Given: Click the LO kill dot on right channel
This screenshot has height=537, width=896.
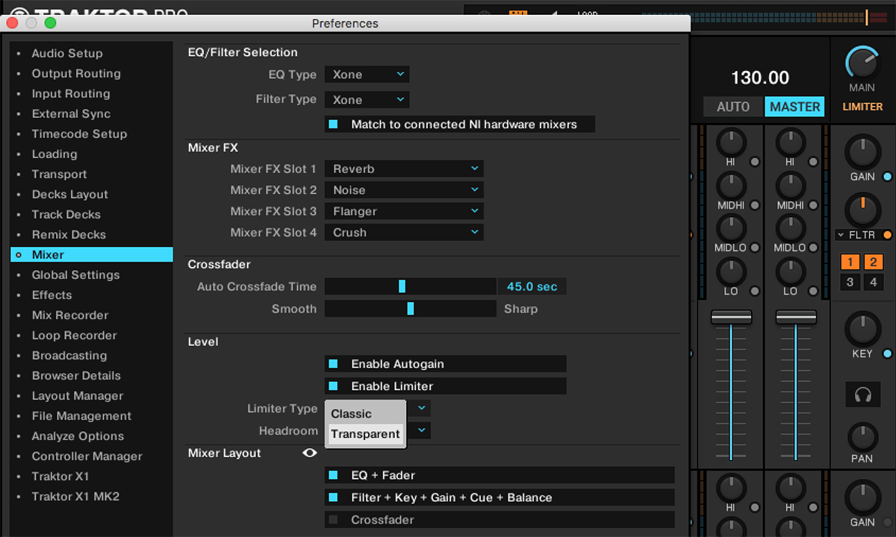Looking at the screenshot, I should pos(814,291).
